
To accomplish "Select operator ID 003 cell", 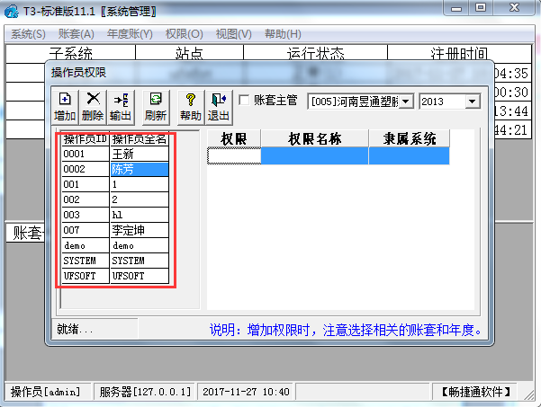I will pos(86,215).
